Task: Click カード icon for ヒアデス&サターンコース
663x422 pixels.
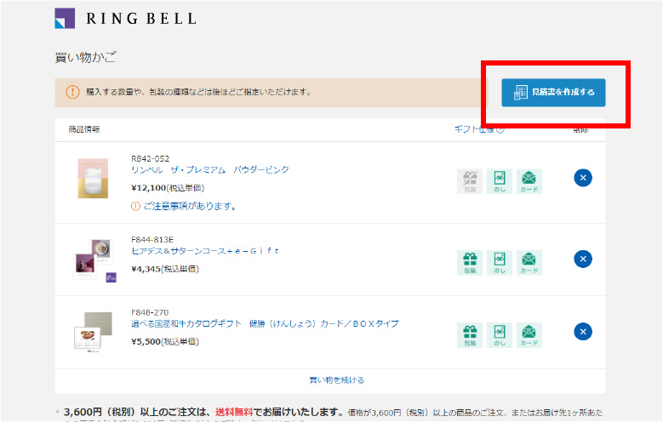Action: coord(529,263)
